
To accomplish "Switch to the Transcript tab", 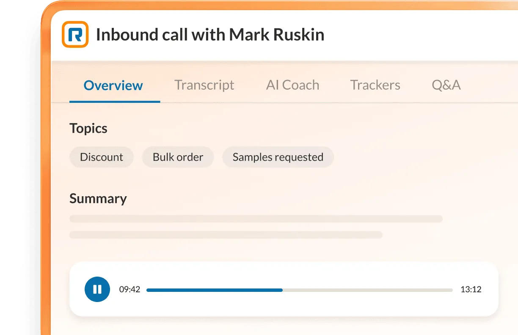I will (x=204, y=85).
